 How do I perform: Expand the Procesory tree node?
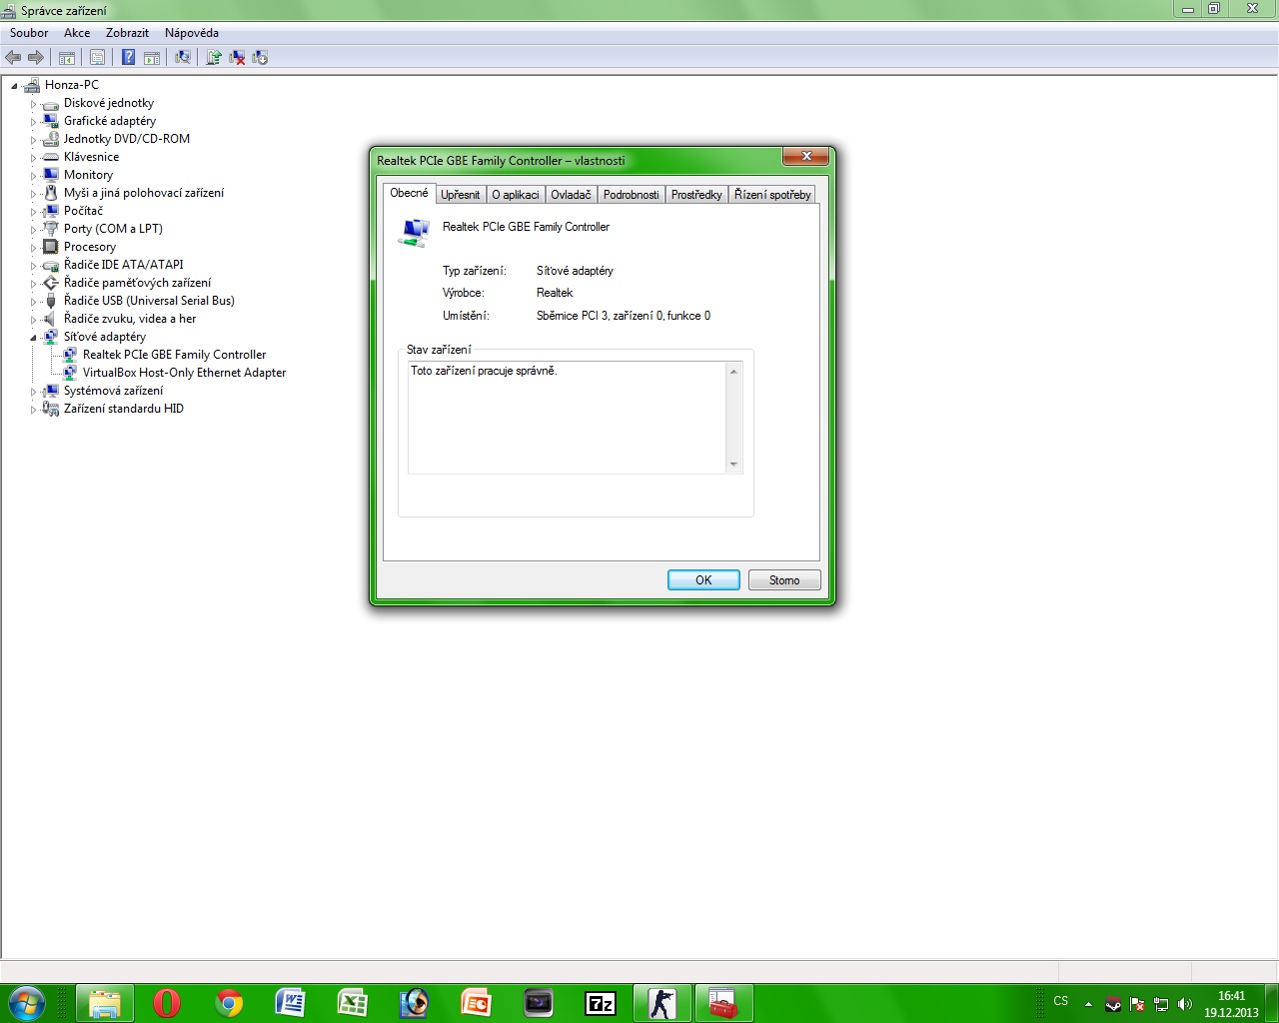[x=33, y=248]
